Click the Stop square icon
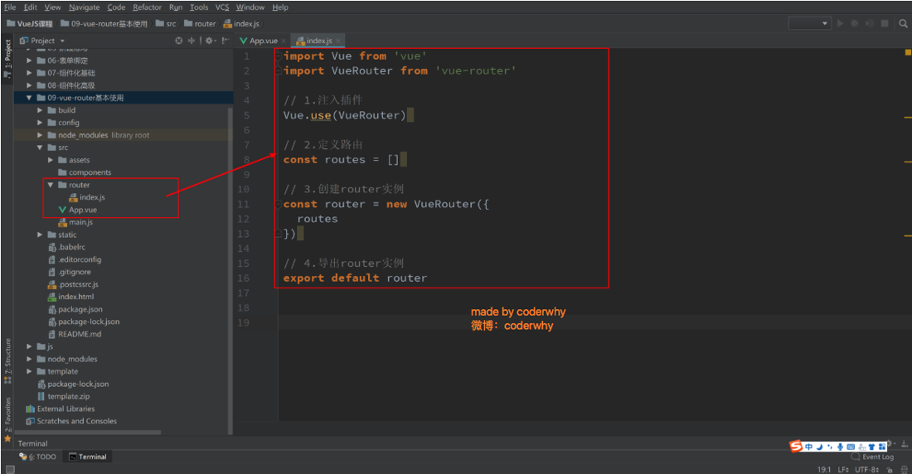The height and width of the screenshot is (474, 912). [885, 24]
